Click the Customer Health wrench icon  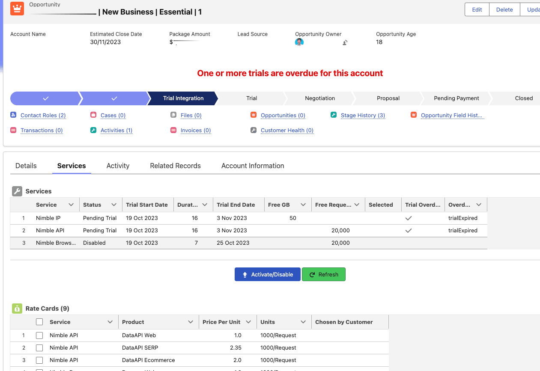(254, 130)
